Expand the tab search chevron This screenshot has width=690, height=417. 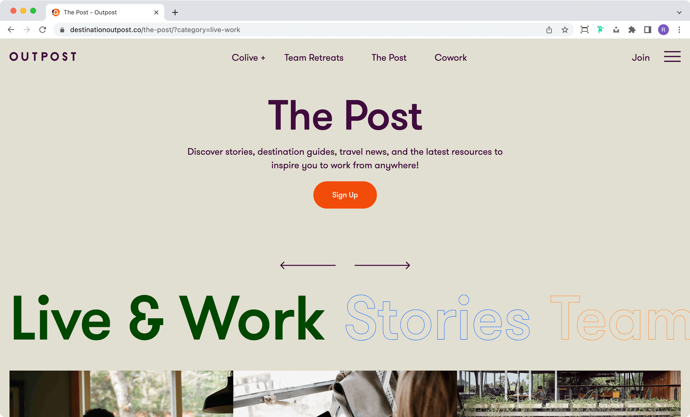679,12
